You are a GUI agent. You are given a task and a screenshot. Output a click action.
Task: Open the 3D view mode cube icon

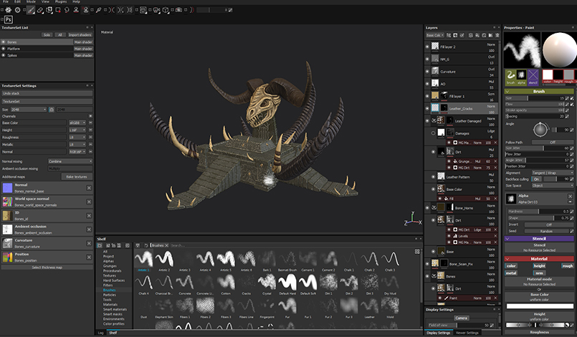point(166,10)
